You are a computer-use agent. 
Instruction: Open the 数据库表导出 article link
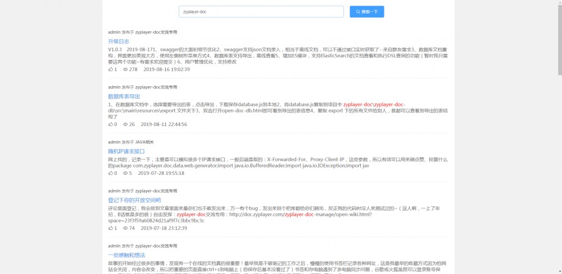124,96
